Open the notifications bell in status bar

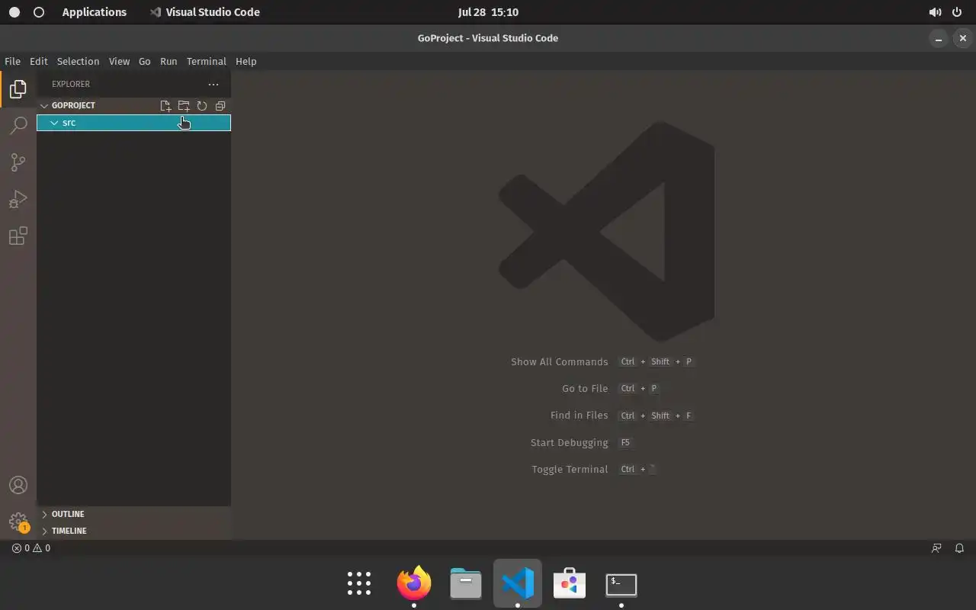960,547
